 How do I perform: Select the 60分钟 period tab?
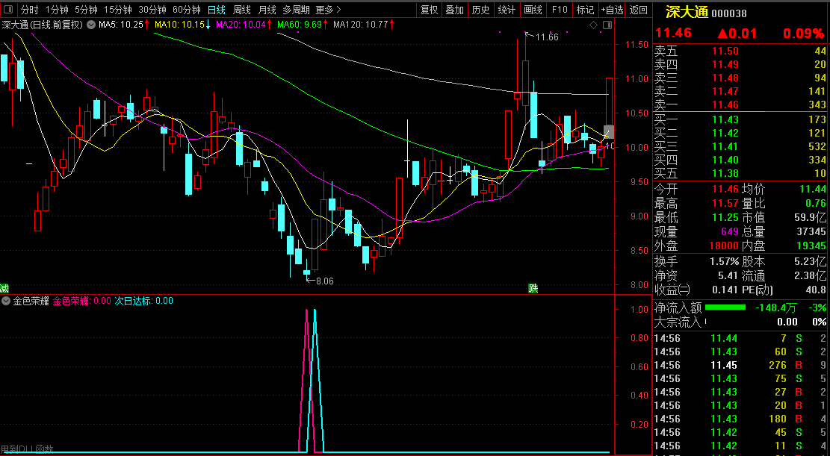click(186, 10)
